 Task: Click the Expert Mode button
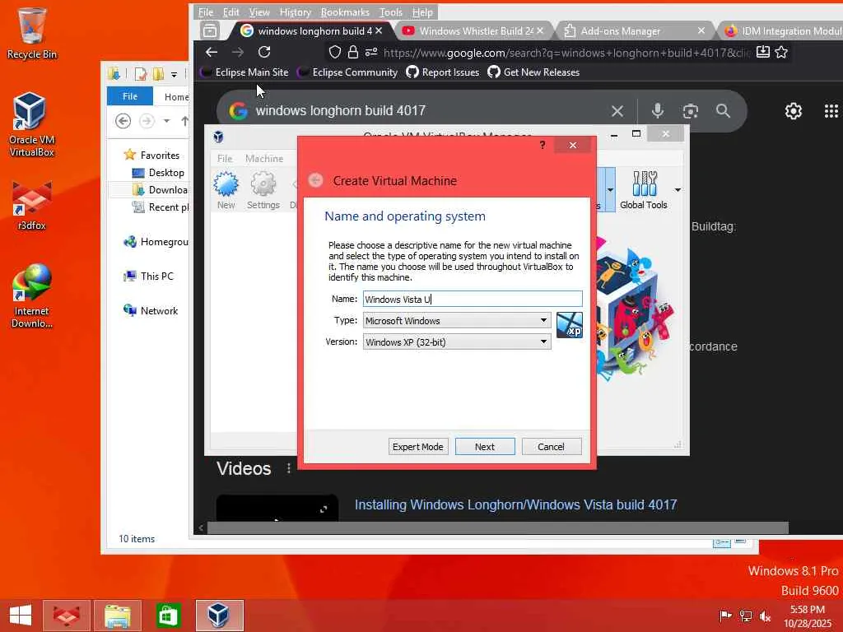tap(417, 447)
